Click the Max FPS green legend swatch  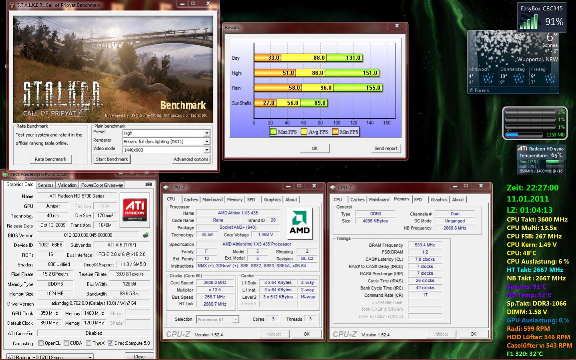pos(273,132)
